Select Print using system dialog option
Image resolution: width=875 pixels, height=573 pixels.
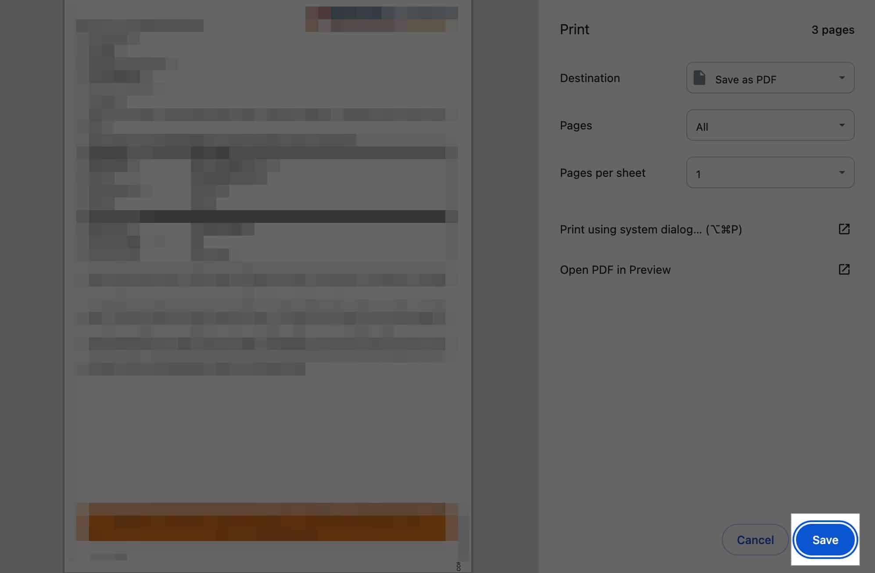tap(650, 229)
